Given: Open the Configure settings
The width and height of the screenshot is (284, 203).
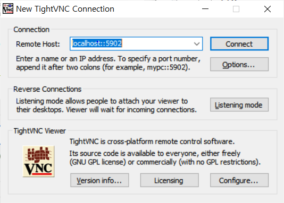Looking at the screenshot, I should point(239,180).
